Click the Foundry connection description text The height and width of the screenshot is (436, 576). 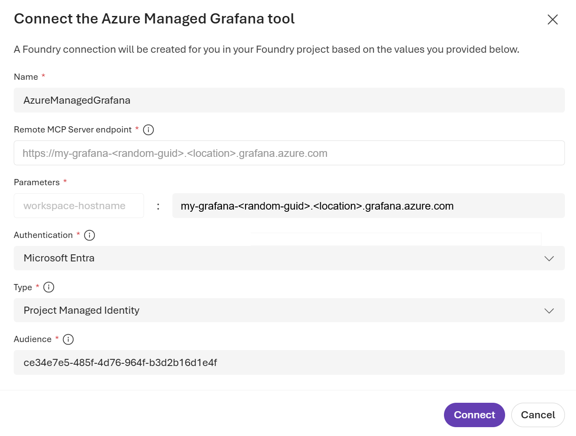tap(266, 49)
